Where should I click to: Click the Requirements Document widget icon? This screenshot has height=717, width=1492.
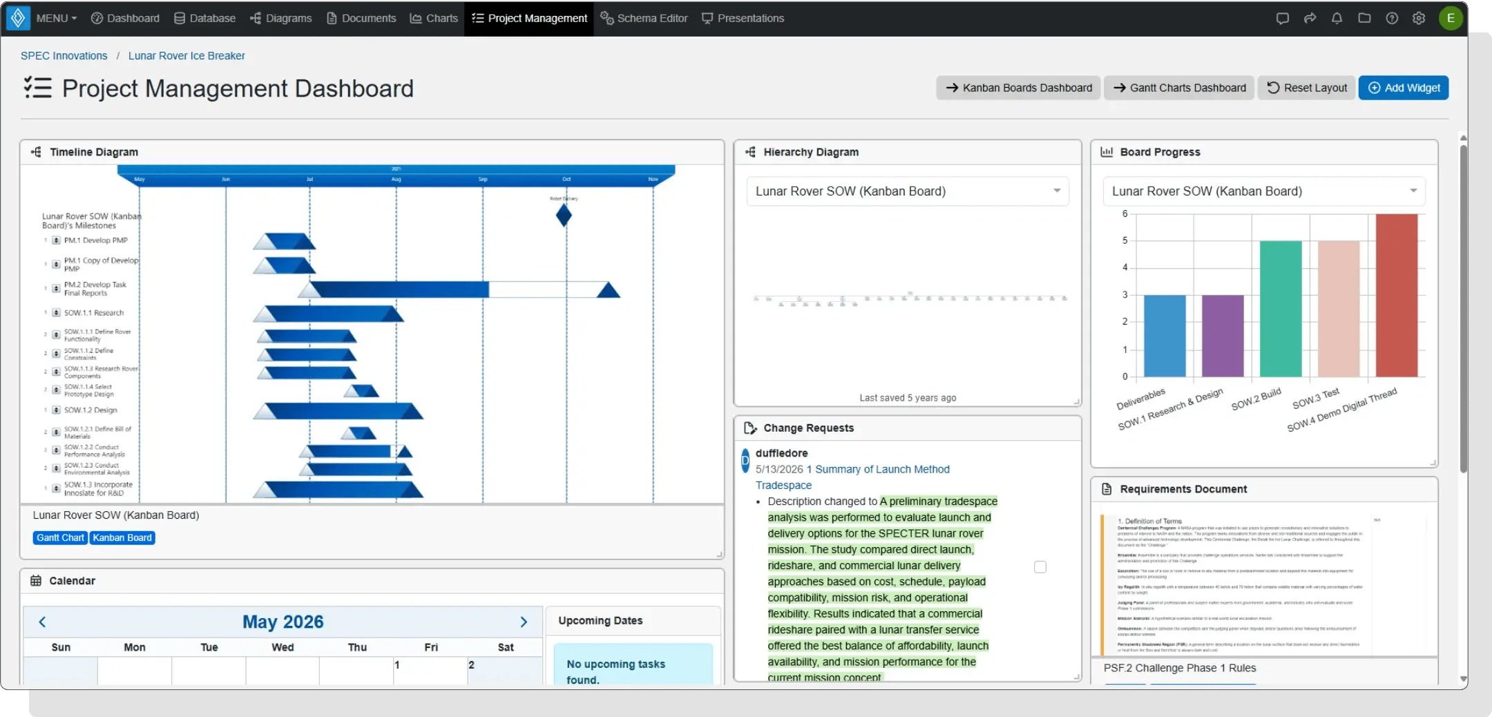pyautogui.click(x=1107, y=489)
